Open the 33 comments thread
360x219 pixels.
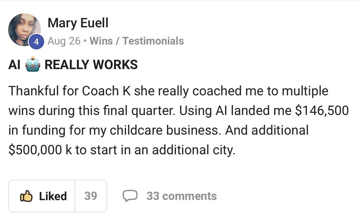tap(181, 196)
